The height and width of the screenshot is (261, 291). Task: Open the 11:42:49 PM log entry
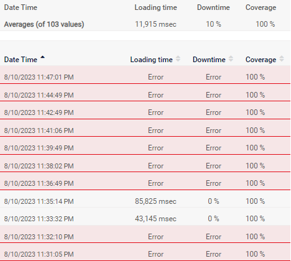click(145, 110)
